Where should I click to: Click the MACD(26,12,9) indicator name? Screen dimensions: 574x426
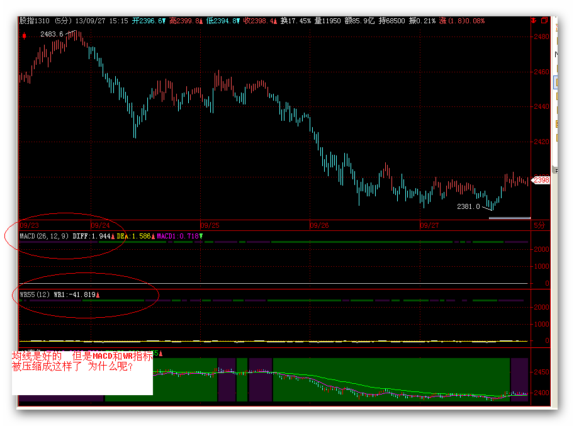44,236
